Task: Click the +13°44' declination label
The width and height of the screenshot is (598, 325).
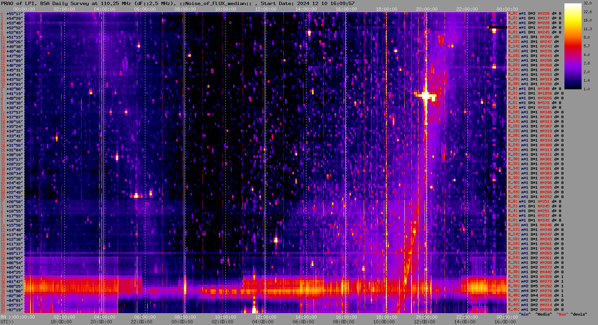Action: click(x=14, y=235)
